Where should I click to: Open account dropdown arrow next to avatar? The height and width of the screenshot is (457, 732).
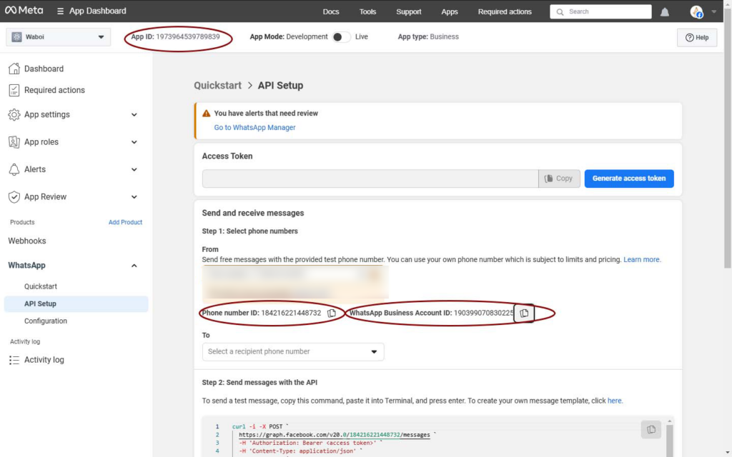pos(714,11)
